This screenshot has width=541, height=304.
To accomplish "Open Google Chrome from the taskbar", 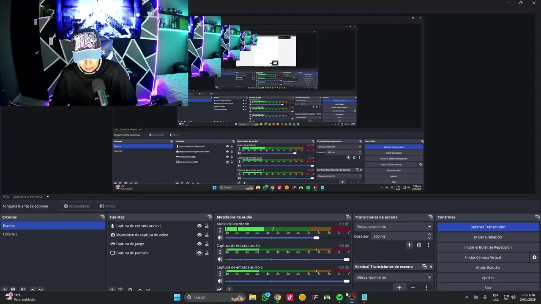I will 277,297.
